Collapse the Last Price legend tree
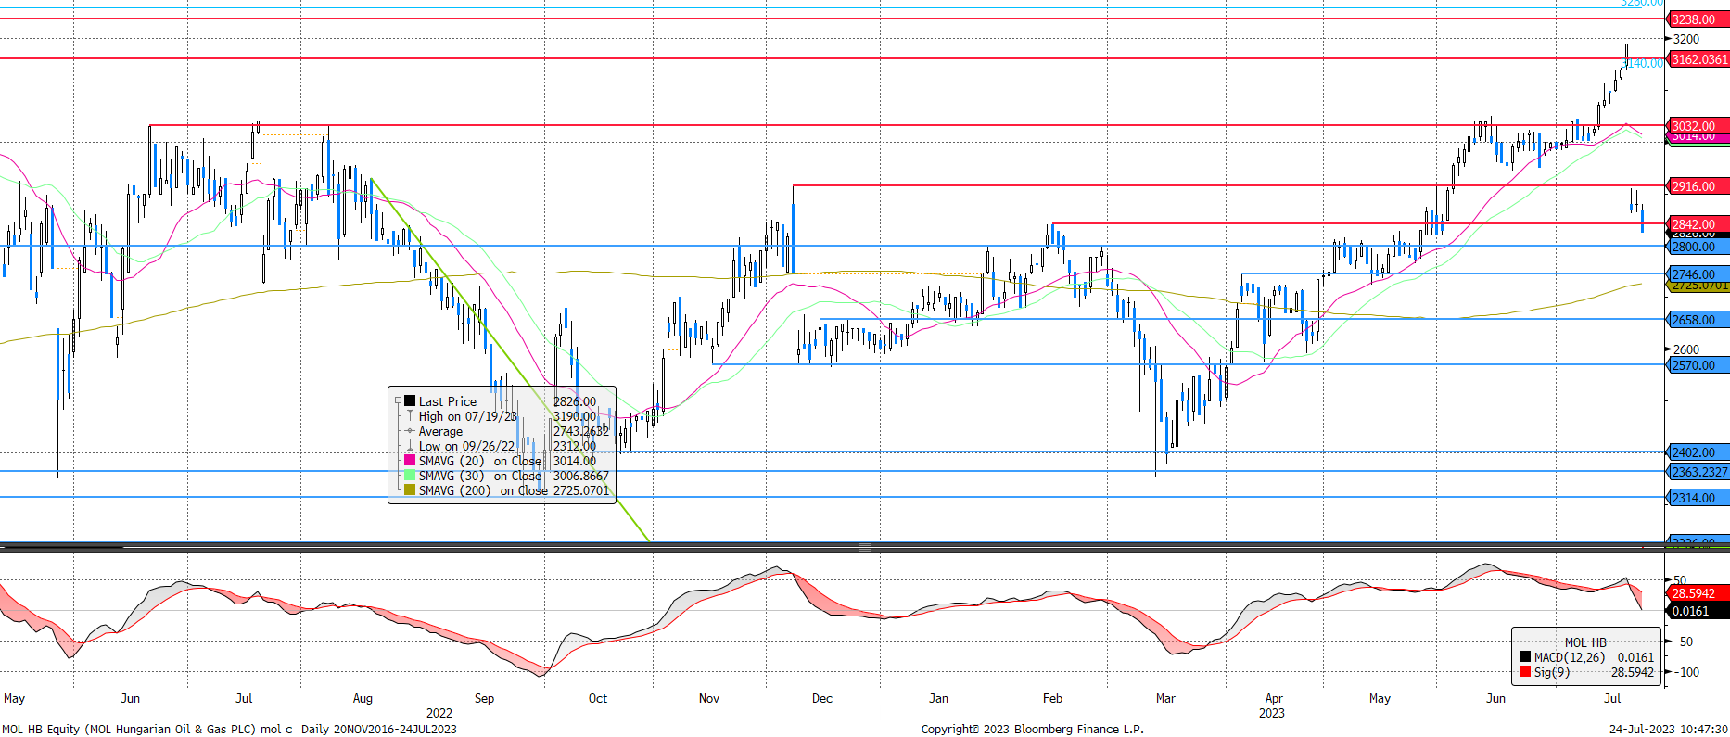 click(398, 401)
